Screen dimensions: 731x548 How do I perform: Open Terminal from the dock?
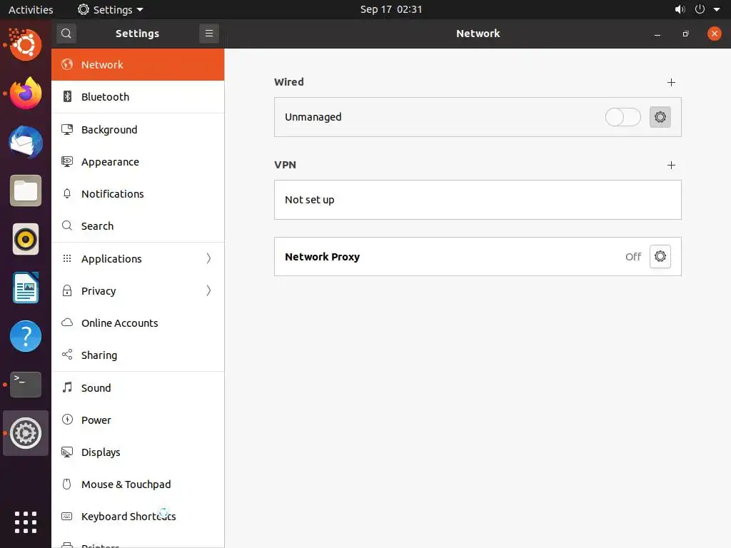(26, 385)
